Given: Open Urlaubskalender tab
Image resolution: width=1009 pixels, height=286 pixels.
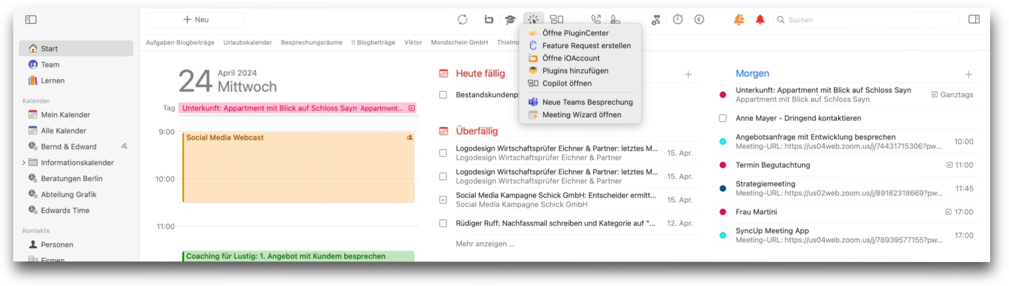Looking at the screenshot, I should (x=248, y=42).
